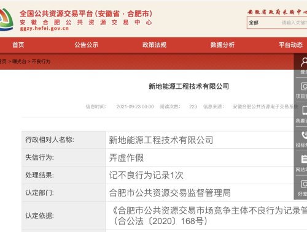Click the 认定依据 label cell
The width and height of the screenshot is (307, 232).
tap(64, 216)
